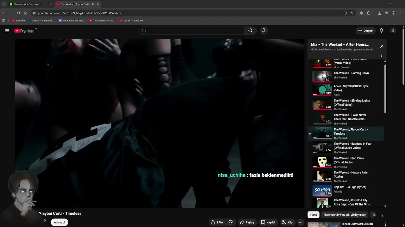Open Mix playlist three-dot options
This screenshot has height=227, width=405.
point(382,55)
